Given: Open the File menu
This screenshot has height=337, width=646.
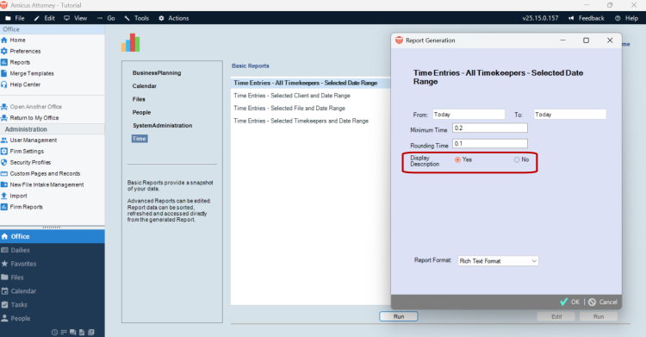Looking at the screenshot, I should [x=15, y=18].
